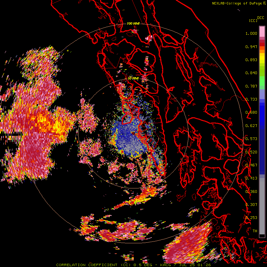Click the 0.893 value on color scale

coord(251,60)
